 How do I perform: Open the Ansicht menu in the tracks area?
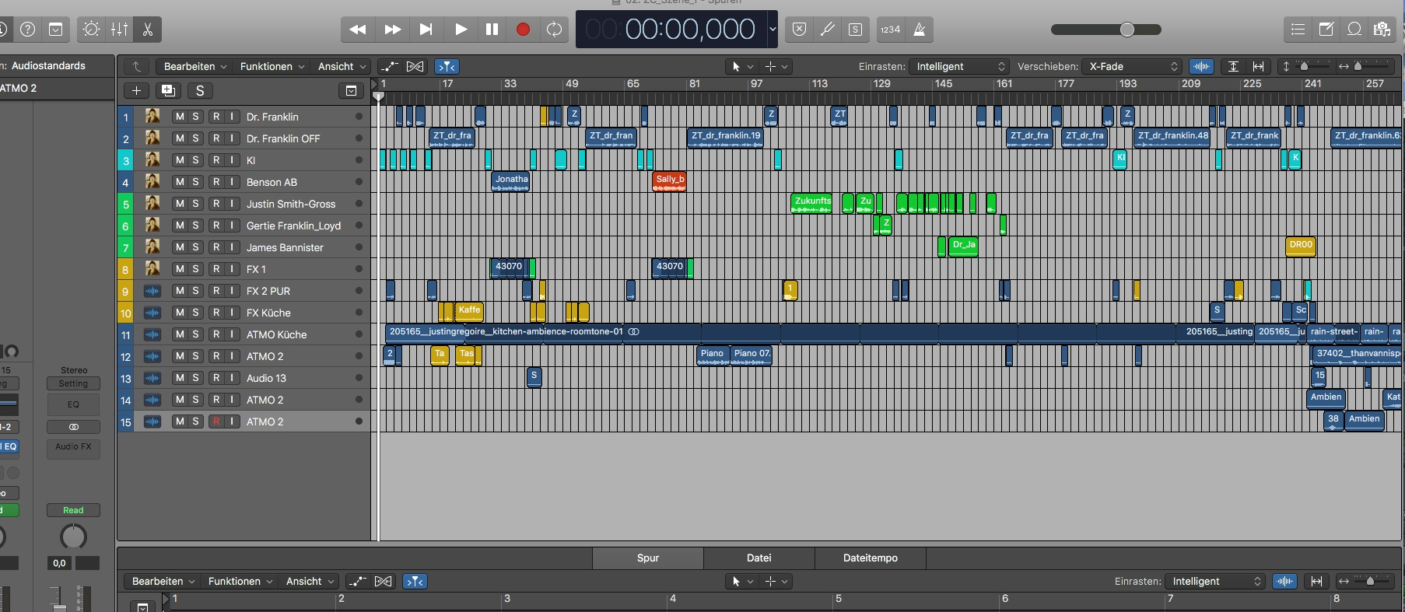(342, 67)
